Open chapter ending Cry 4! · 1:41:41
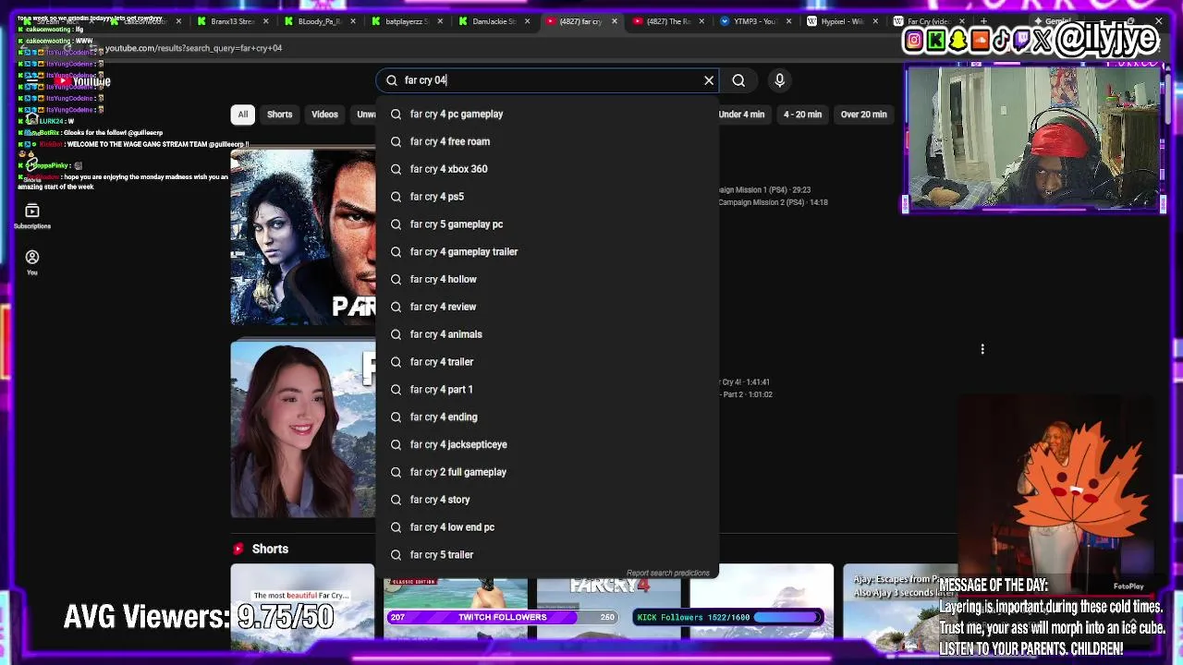 [x=745, y=381]
